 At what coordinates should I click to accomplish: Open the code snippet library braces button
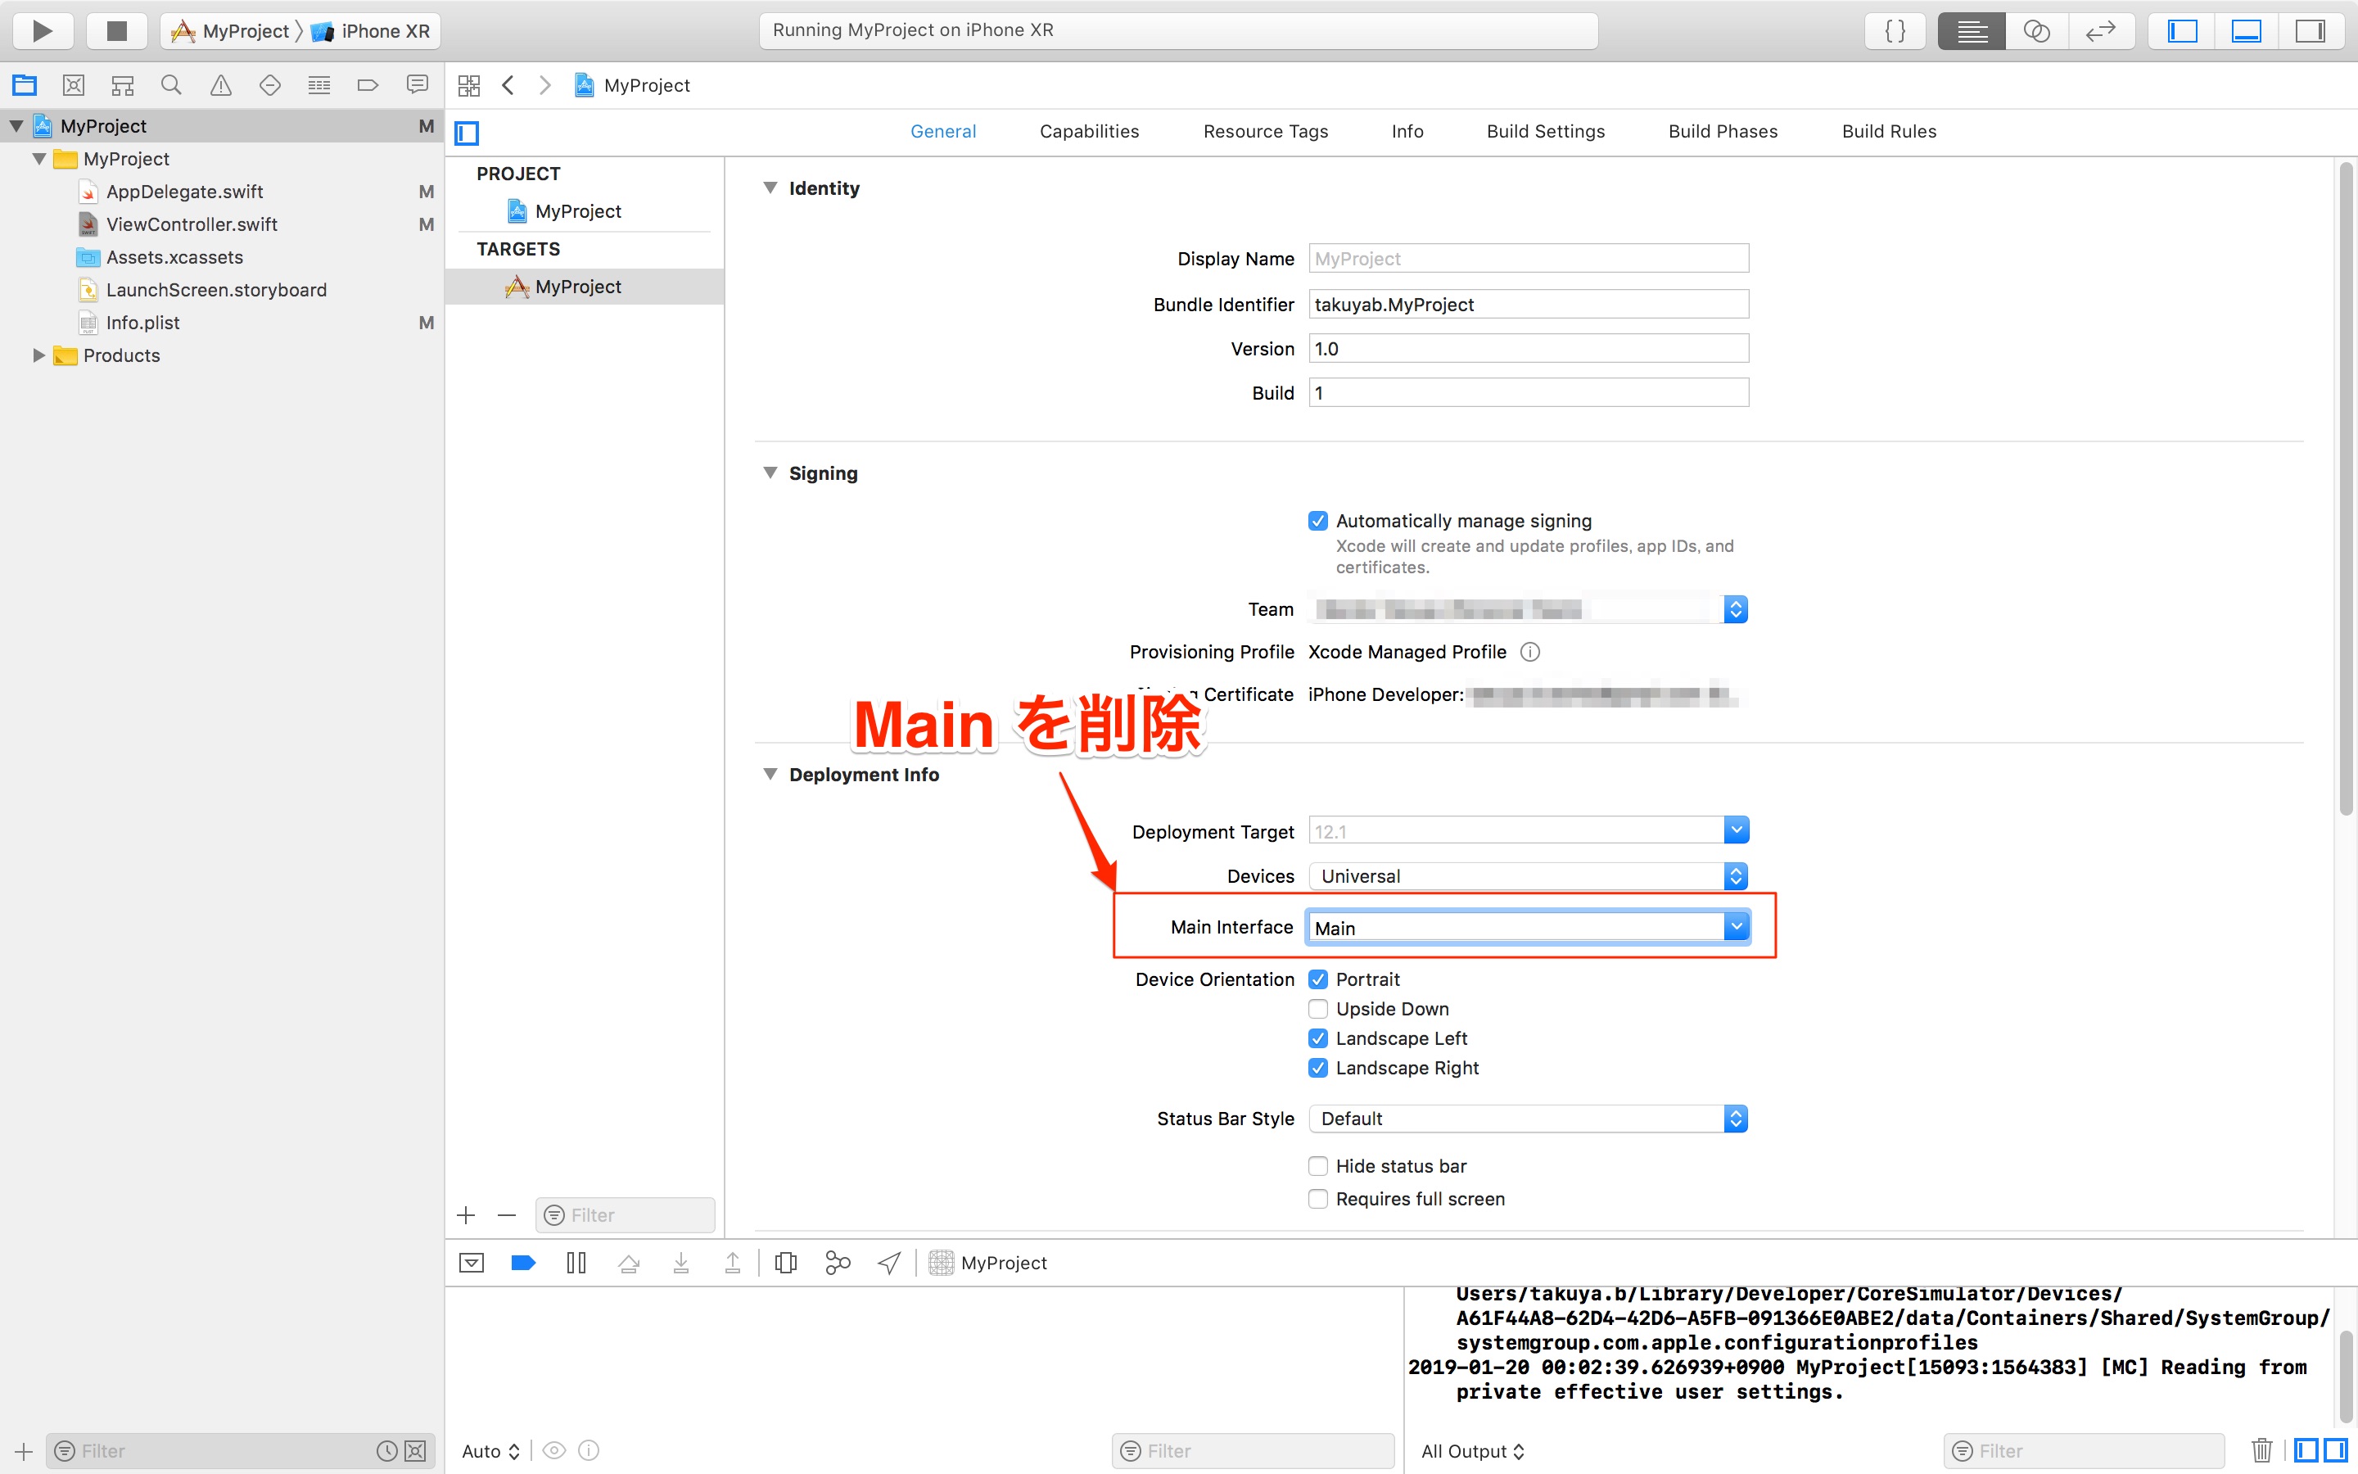tap(1895, 31)
